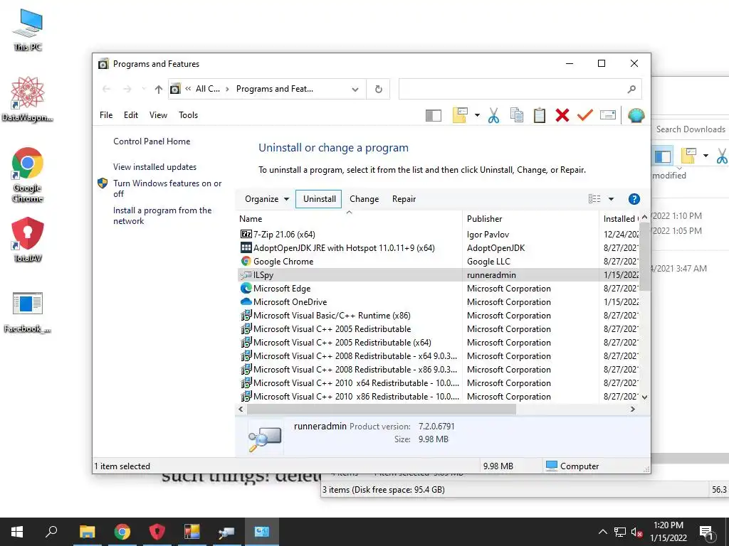Open the Tools menu

[x=188, y=115]
